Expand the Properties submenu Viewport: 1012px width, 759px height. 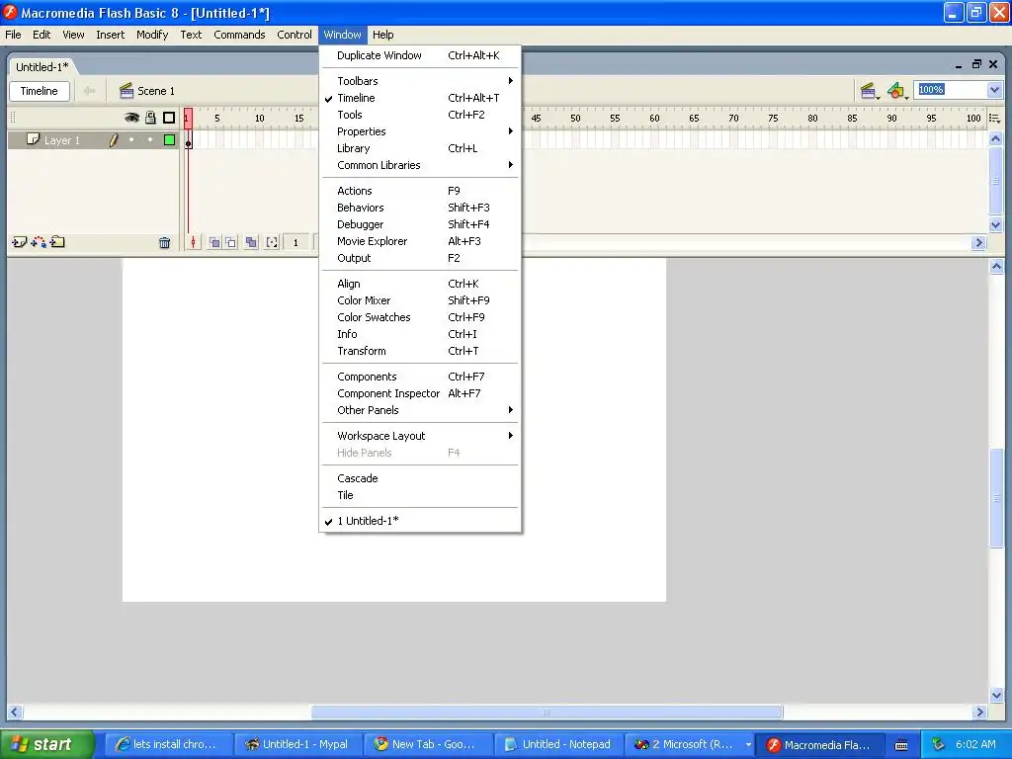tap(419, 131)
